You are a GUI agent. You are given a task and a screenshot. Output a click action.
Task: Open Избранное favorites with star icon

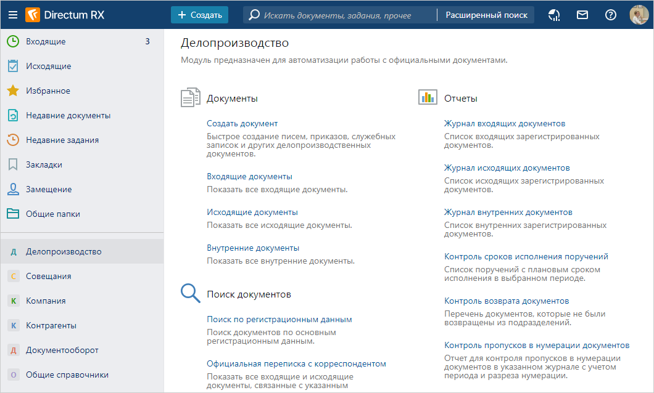(48, 91)
